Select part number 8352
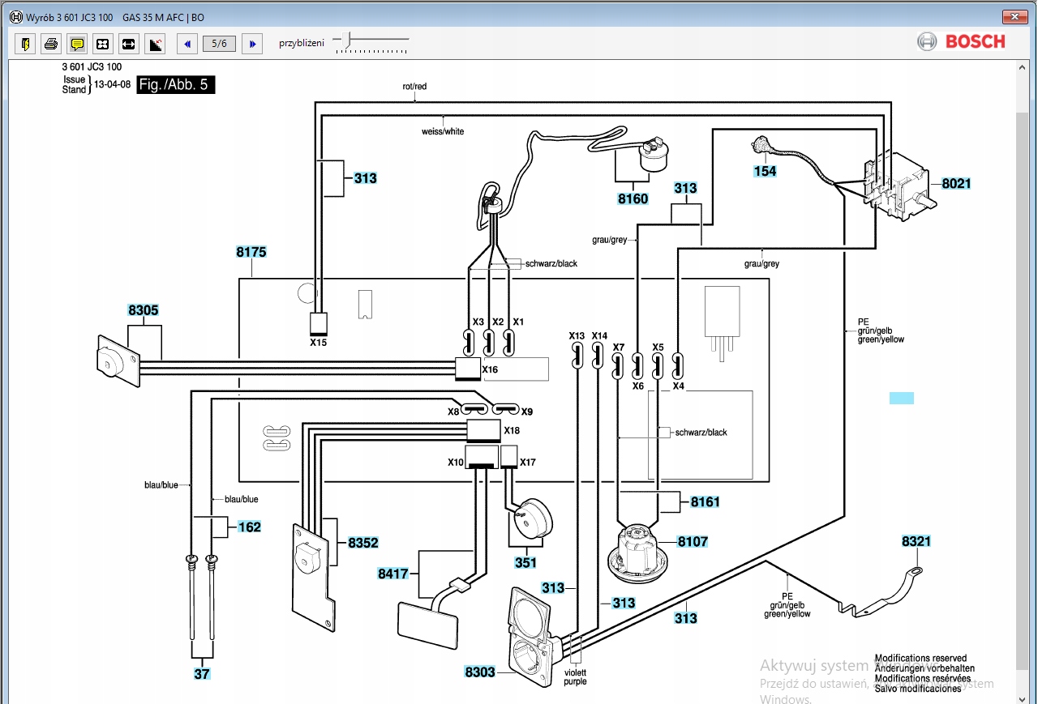The width and height of the screenshot is (1038, 704). coord(363,543)
